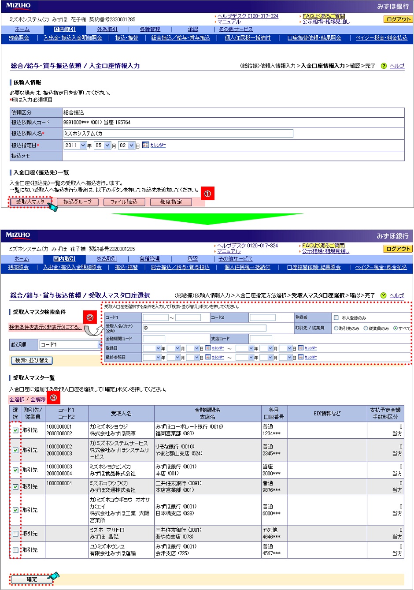Open 公示相場・相場見通し on 入金口座情報入力 page
The width and height of the screenshot is (414, 590).
(326, 22)
